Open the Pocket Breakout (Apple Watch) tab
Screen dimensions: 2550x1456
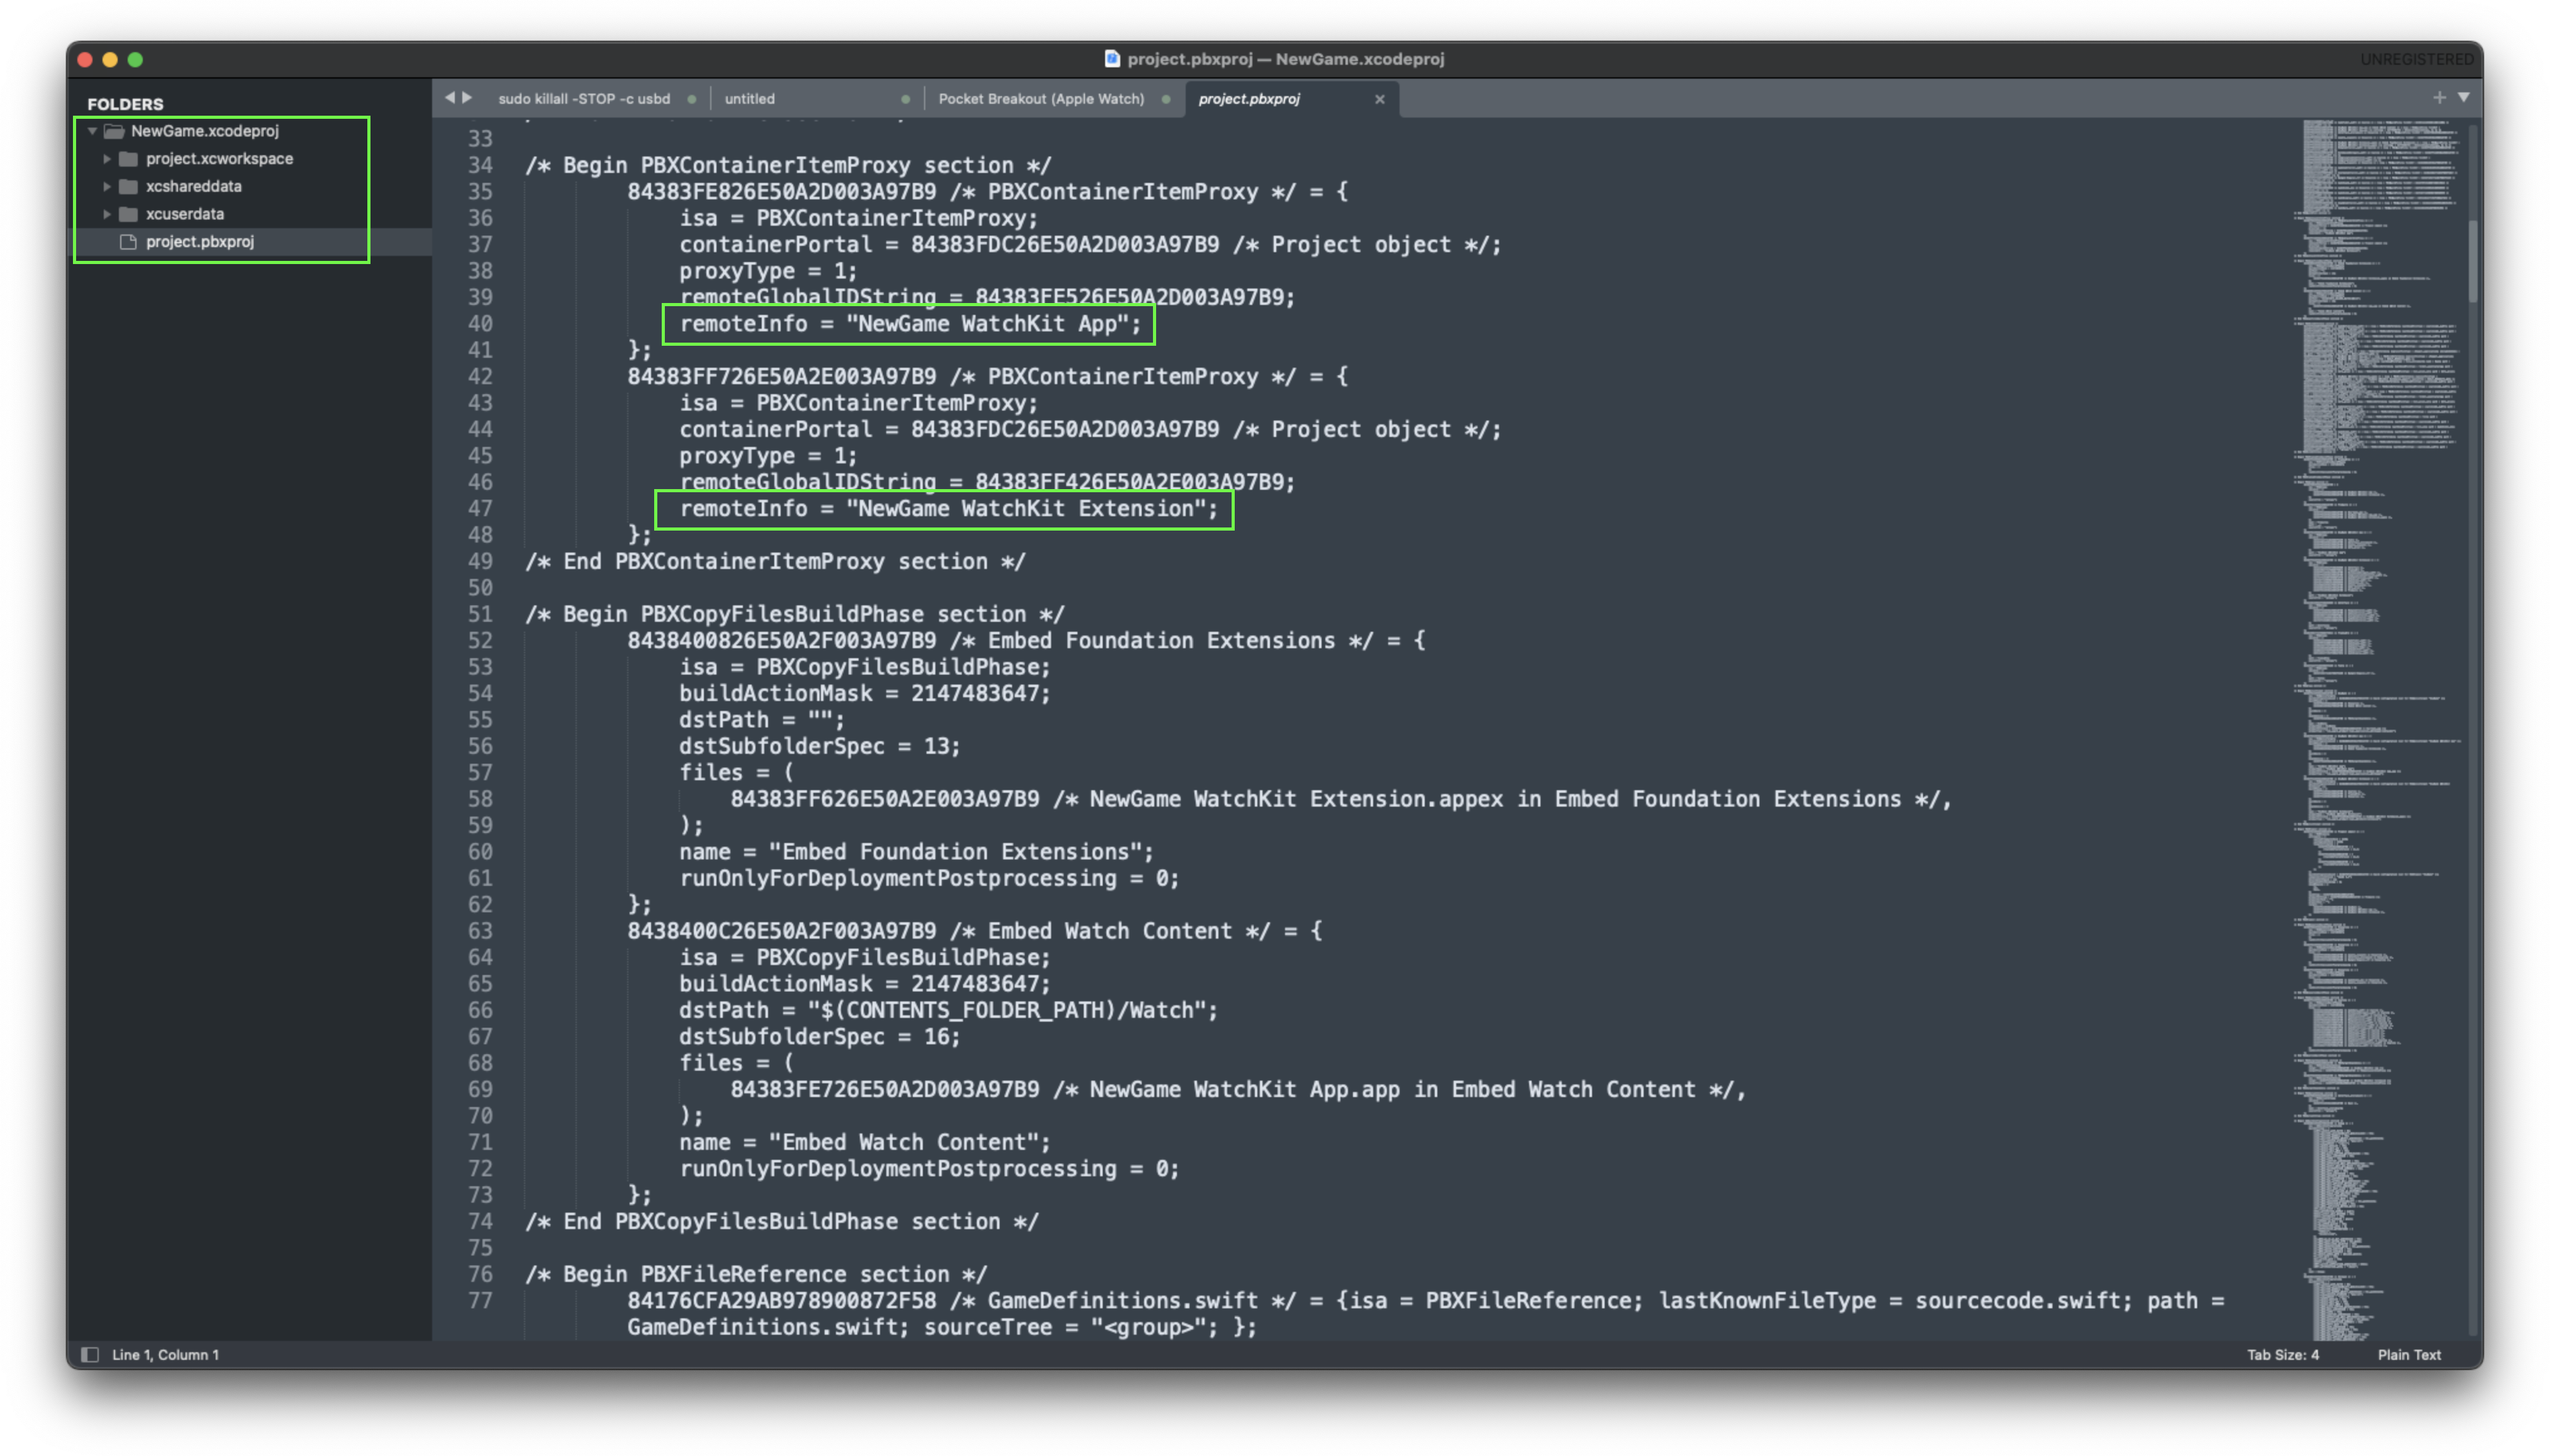(x=1042, y=99)
